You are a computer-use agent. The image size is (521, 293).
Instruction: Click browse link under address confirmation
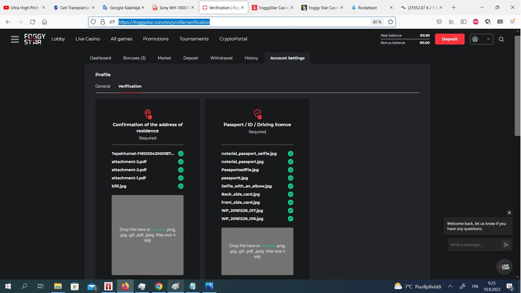click(x=158, y=229)
